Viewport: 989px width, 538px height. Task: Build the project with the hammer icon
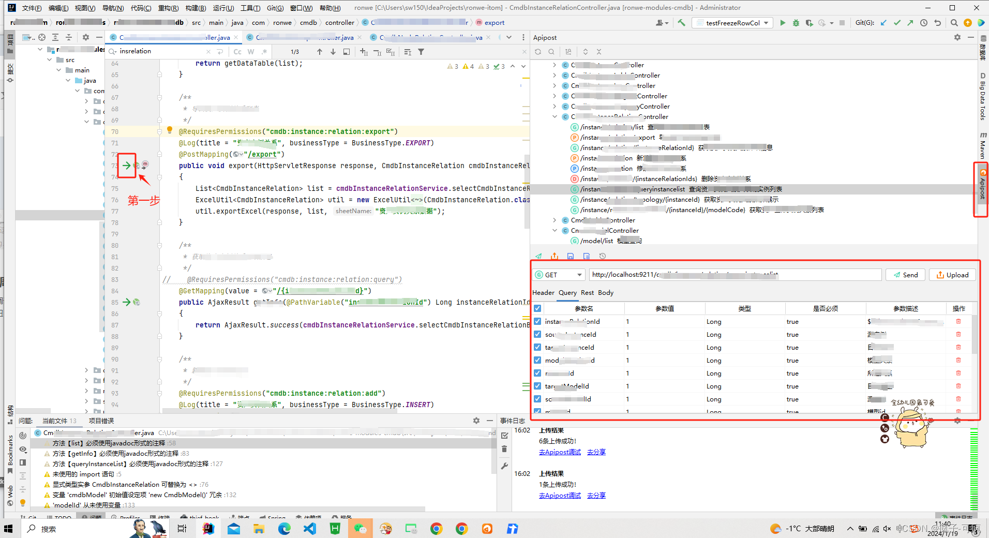click(x=682, y=23)
